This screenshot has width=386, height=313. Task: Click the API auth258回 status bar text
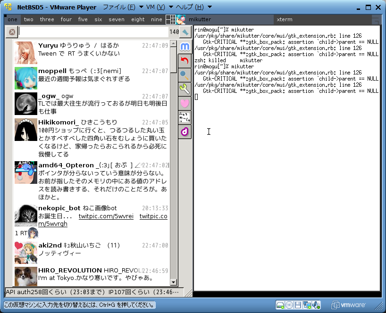(92, 292)
